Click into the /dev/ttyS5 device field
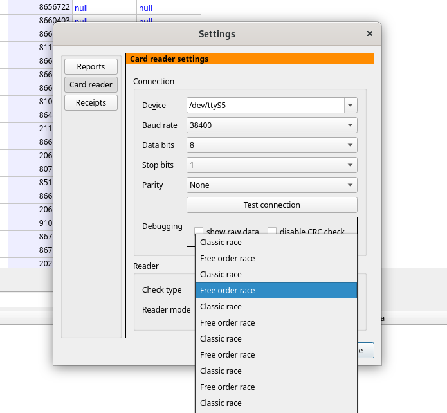The image size is (447, 413). 266,106
